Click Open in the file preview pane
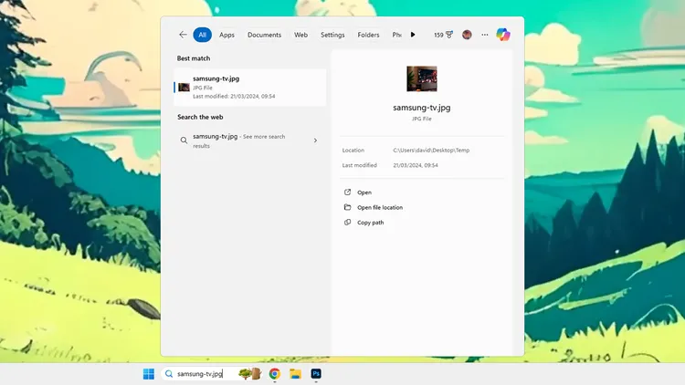Viewport: 685px width, 385px height. click(364, 192)
